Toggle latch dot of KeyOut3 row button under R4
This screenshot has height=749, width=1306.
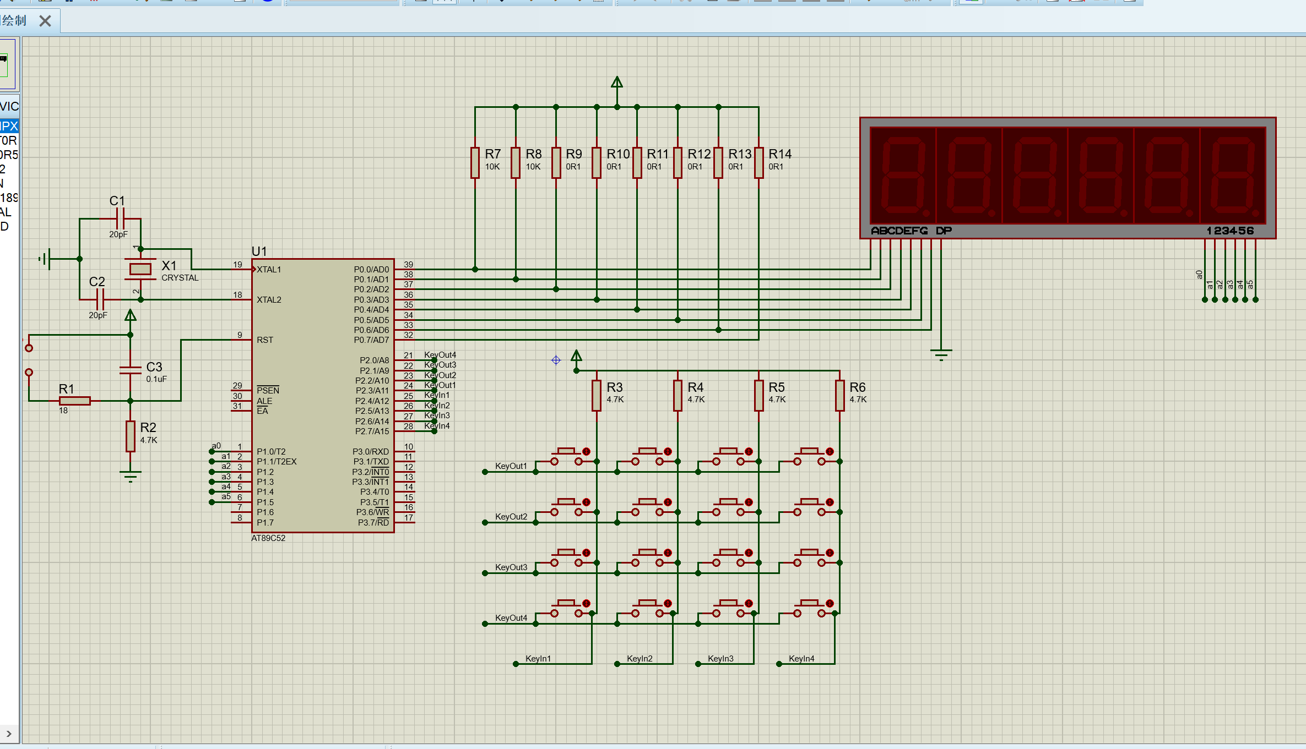[668, 553]
